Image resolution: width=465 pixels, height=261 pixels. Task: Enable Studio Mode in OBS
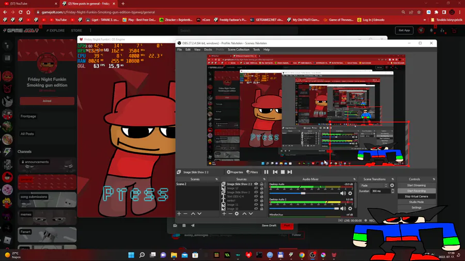click(x=416, y=202)
